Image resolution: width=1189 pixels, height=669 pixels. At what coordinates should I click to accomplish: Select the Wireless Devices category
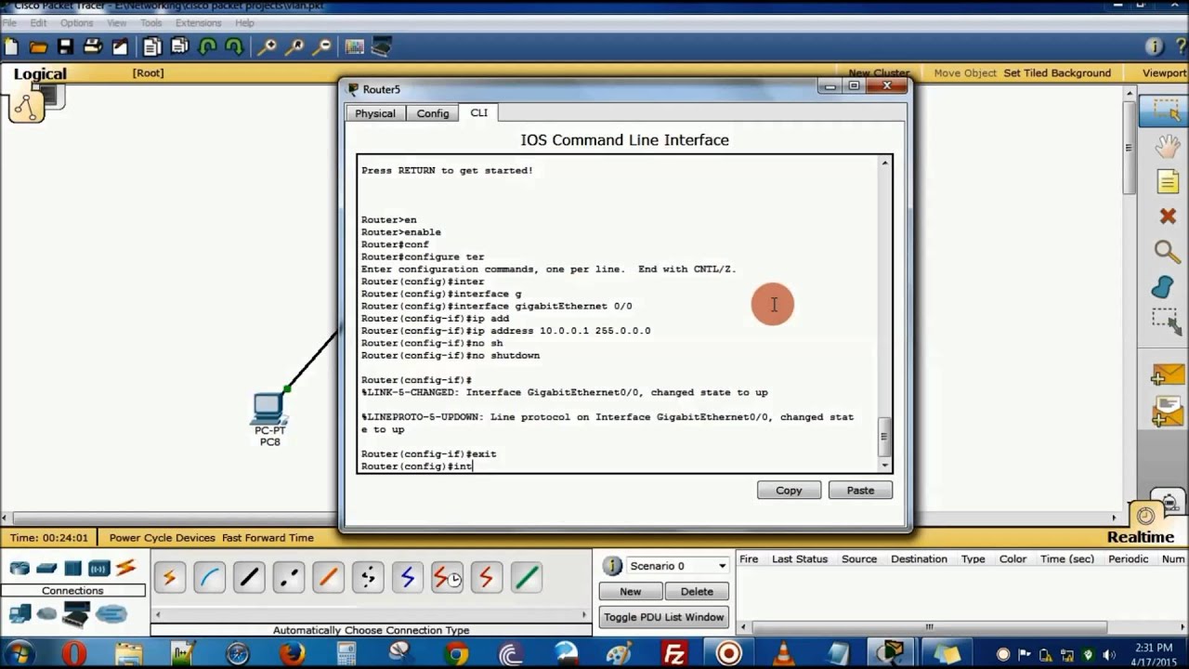(x=99, y=568)
